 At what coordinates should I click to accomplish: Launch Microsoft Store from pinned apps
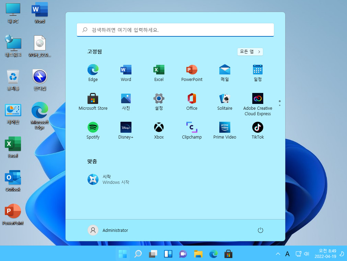tap(93, 102)
